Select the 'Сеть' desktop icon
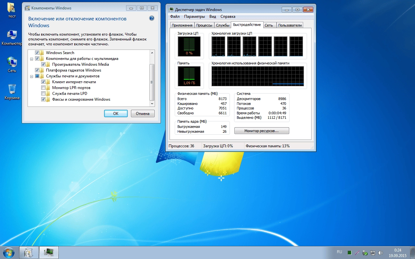The height and width of the screenshot is (259, 415). (12, 65)
